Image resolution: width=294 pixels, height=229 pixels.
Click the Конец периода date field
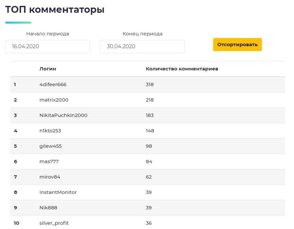(x=142, y=47)
